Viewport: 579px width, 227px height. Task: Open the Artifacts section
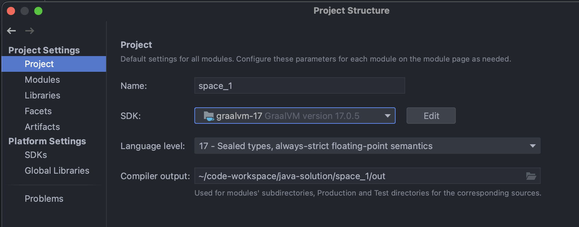coord(42,127)
